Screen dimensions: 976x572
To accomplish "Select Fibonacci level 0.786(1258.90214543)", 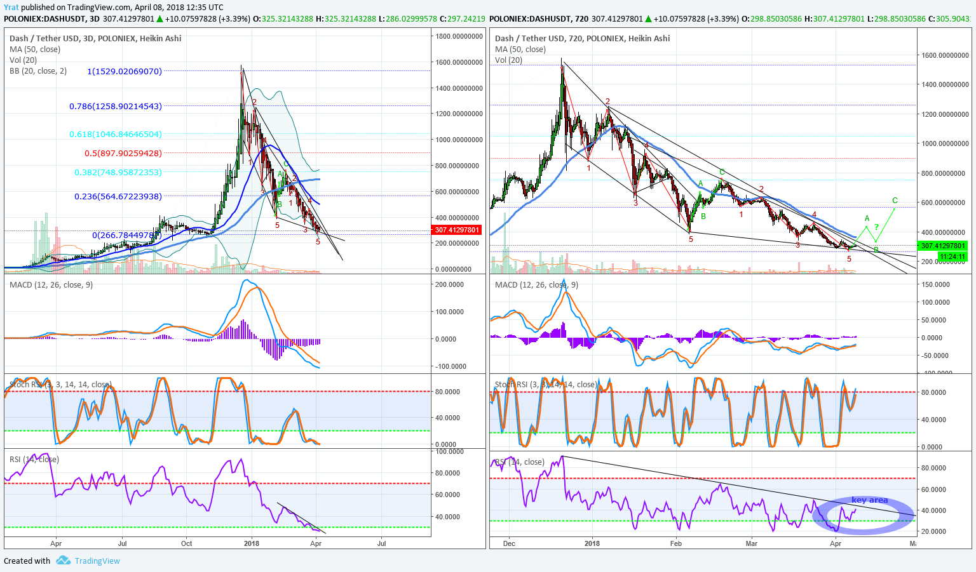I will tap(116, 106).
